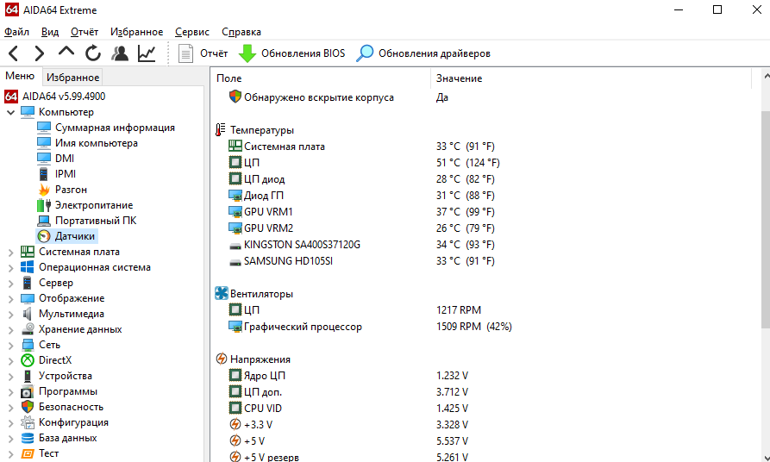Open the Сервис menu
Screen dimensions: 770x462
191,32
